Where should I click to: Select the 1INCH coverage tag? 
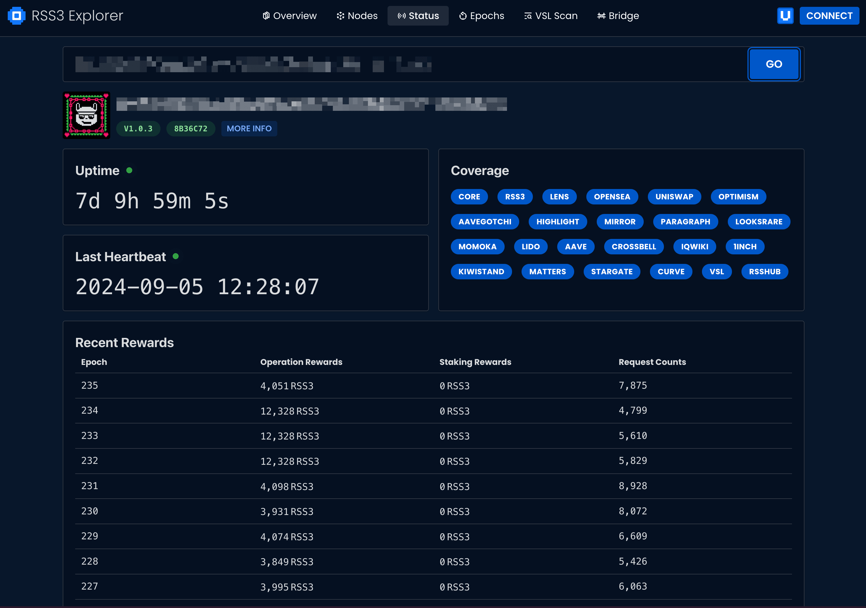coord(744,247)
